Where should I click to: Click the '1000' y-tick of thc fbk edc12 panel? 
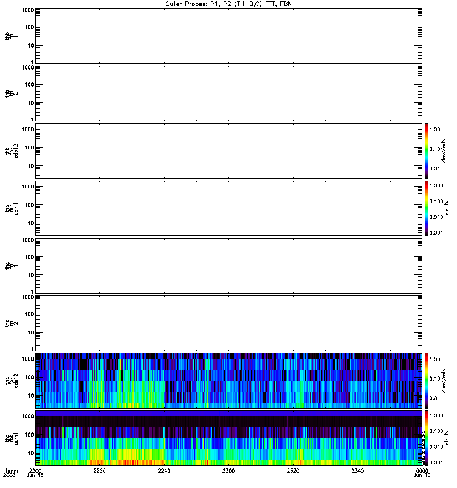pos(27,359)
